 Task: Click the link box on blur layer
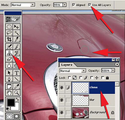coord(68,100)
